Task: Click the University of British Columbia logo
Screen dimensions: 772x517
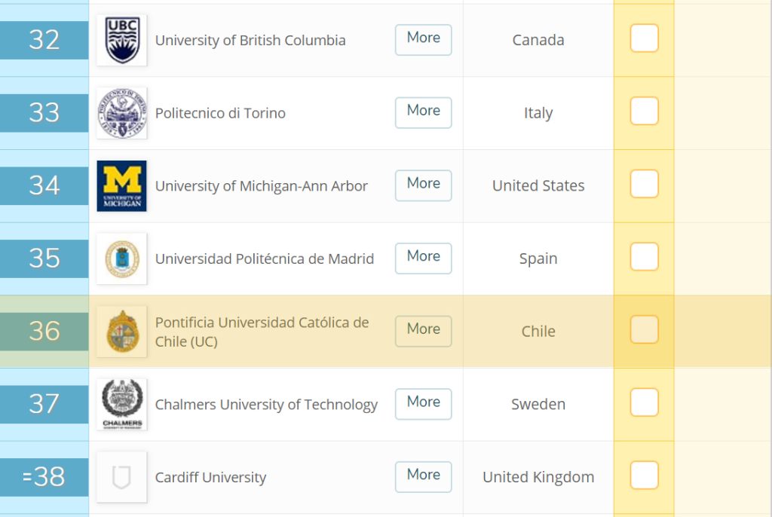Action: click(121, 40)
